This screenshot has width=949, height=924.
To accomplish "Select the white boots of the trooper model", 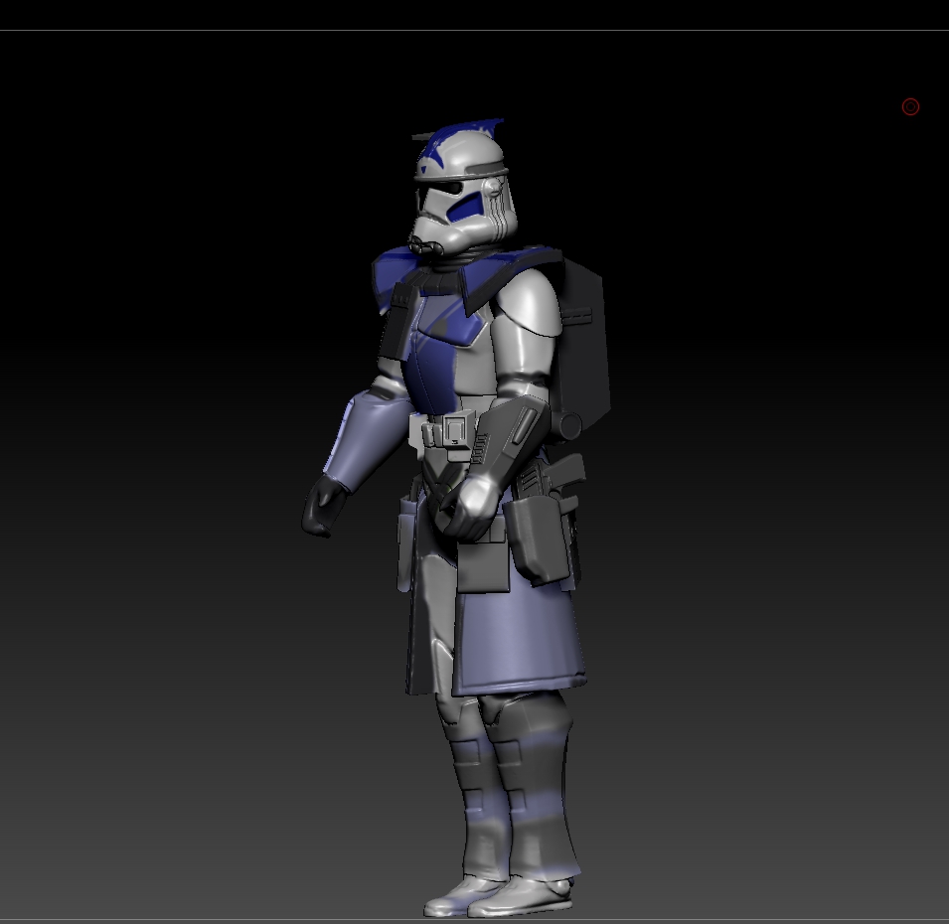I will (499, 897).
